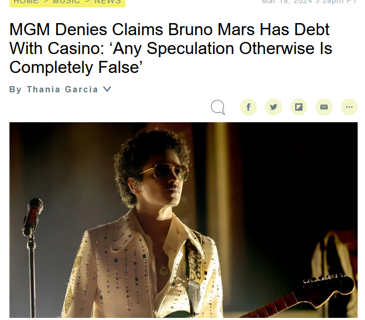Share the article via email icon
This screenshot has height=320, width=365.
pyautogui.click(x=324, y=107)
